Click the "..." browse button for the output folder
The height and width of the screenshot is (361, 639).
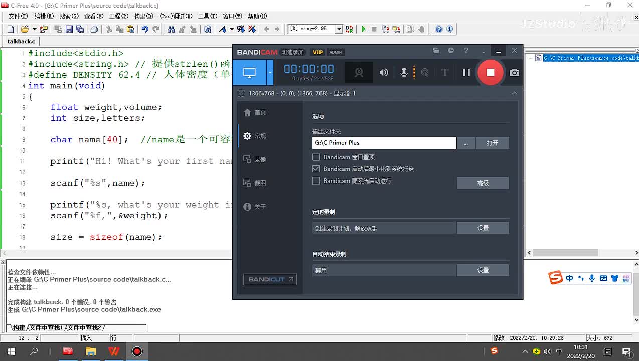tap(466, 143)
